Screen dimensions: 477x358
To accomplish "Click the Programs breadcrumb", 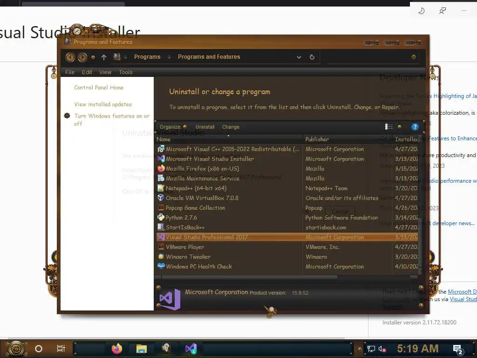I will click(147, 57).
